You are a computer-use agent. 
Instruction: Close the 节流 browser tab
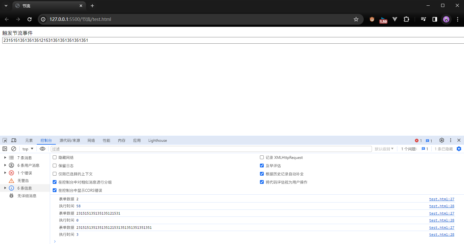tap(81, 6)
